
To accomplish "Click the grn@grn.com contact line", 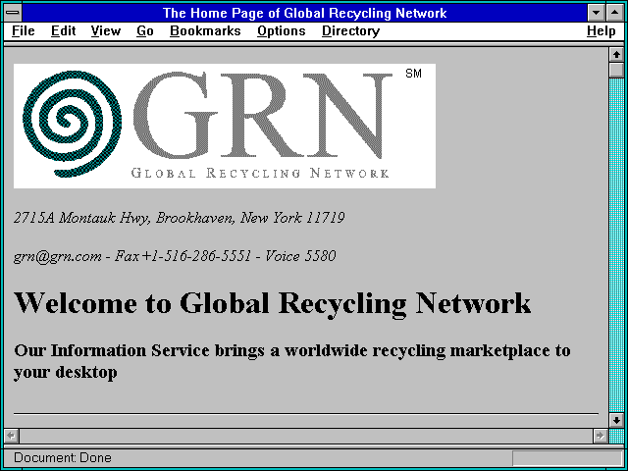I will 175,256.
